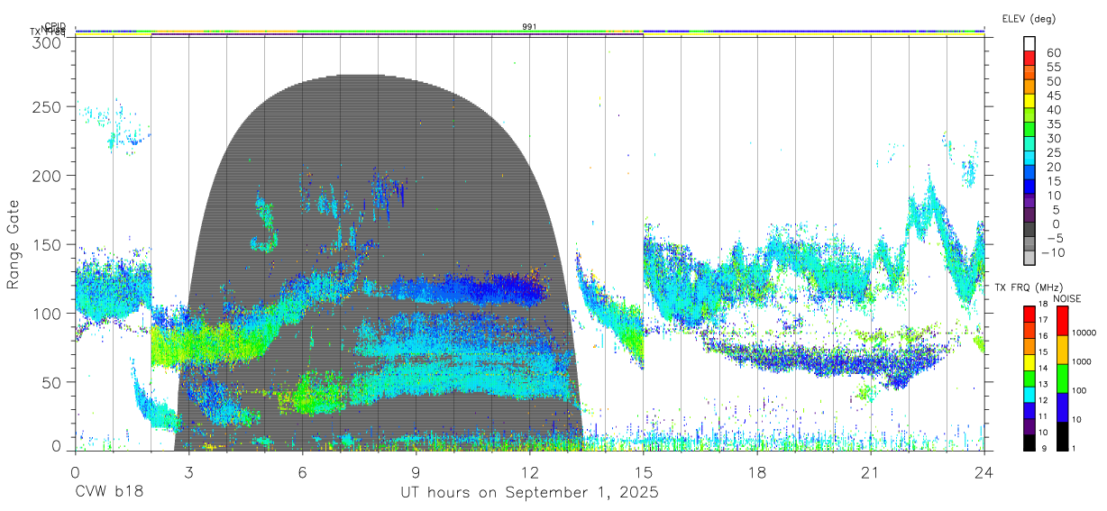Click the '100' tick on the Range Gate axis
Viewport: 1107px width, 511px height.
[45, 313]
